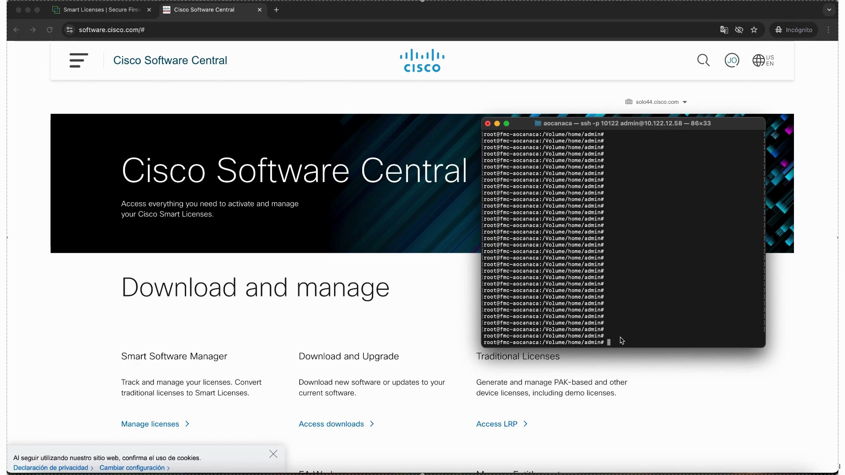The width and height of the screenshot is (845, 475).
Task: Open the JO user profile icon
Action: click(732, 60)
